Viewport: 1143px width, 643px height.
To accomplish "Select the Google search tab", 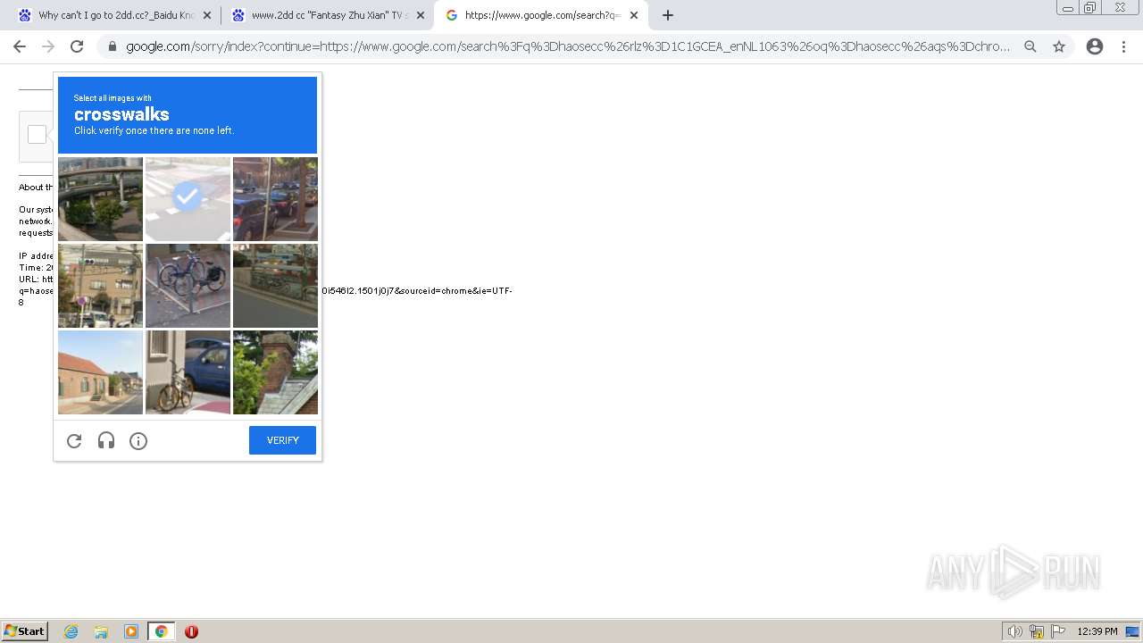I will [x=540, y=15].
